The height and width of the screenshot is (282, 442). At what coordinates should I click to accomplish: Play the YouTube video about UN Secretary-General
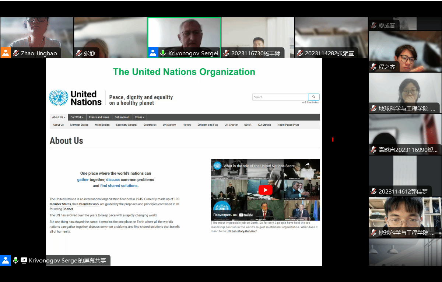tap(265, 190)
